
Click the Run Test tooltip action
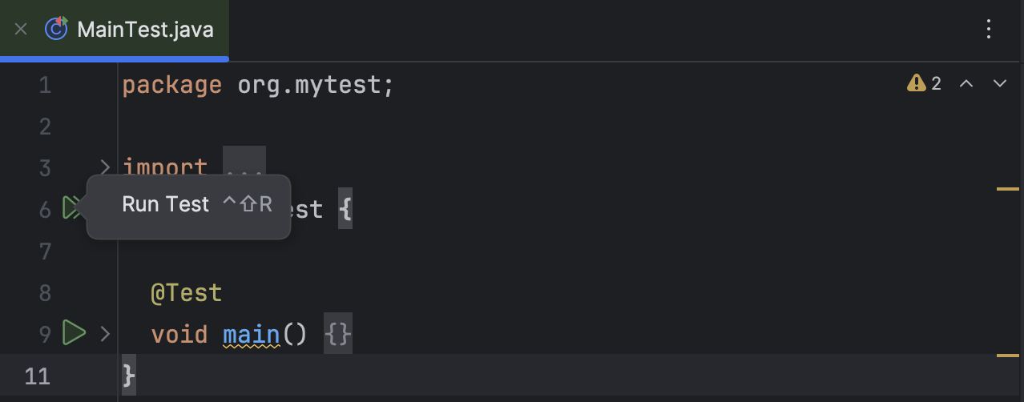(166, 205)
